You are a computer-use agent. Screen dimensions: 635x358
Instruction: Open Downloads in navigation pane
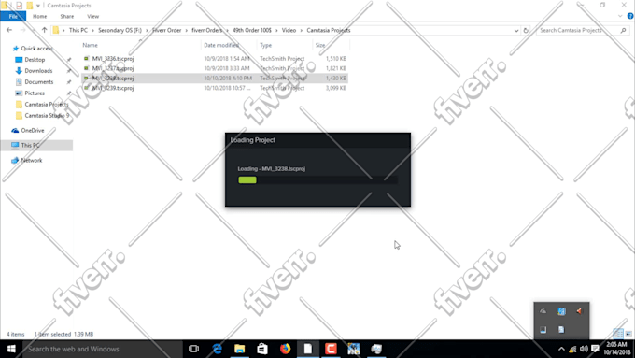pos(38,70)
